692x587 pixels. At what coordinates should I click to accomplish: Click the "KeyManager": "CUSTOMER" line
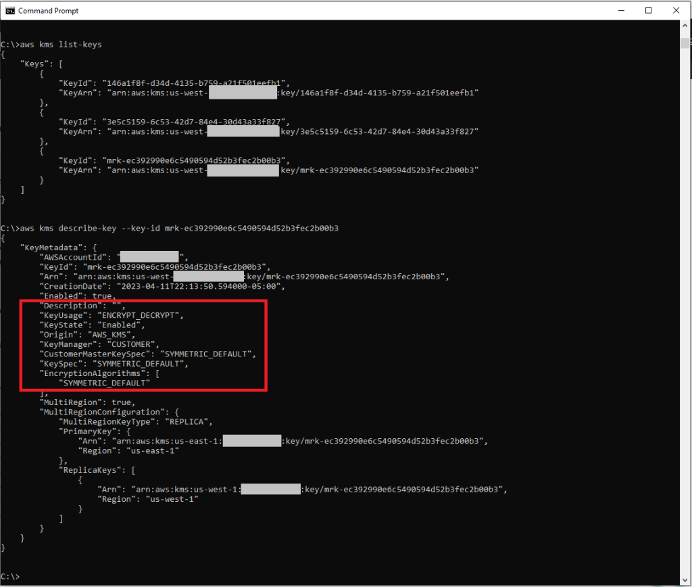99,344
